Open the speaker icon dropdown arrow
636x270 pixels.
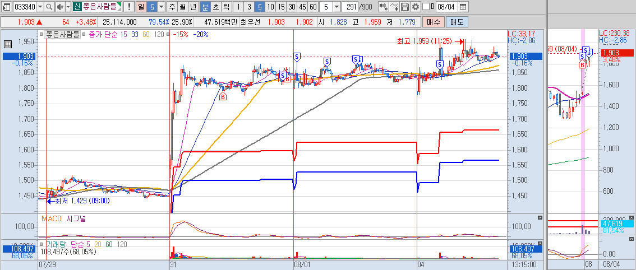(68, 7)
